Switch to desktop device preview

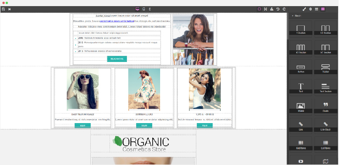pos(137,9)
